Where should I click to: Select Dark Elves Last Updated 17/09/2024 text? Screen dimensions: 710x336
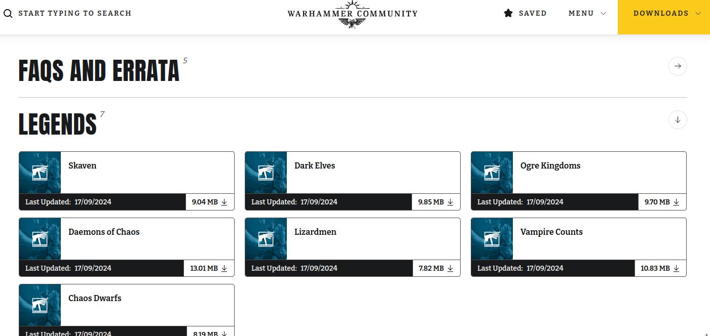pyautogui.click(x=294, y=202)
